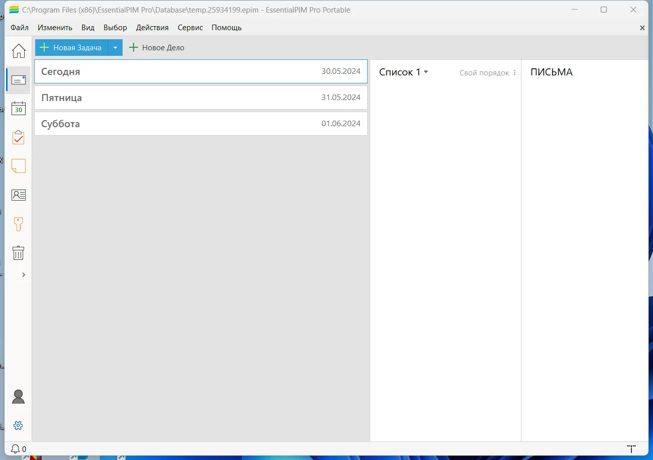Viewport: 653px width, 460px height.
Task: Click the date 31.05.2024
Action: pos(341,98)
